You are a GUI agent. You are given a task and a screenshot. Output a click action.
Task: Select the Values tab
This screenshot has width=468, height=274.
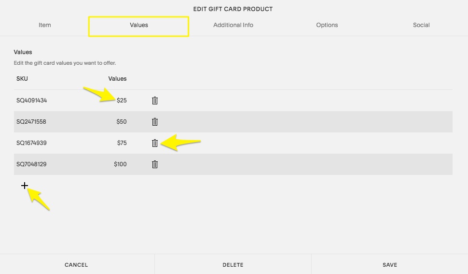tap(138, 25)
